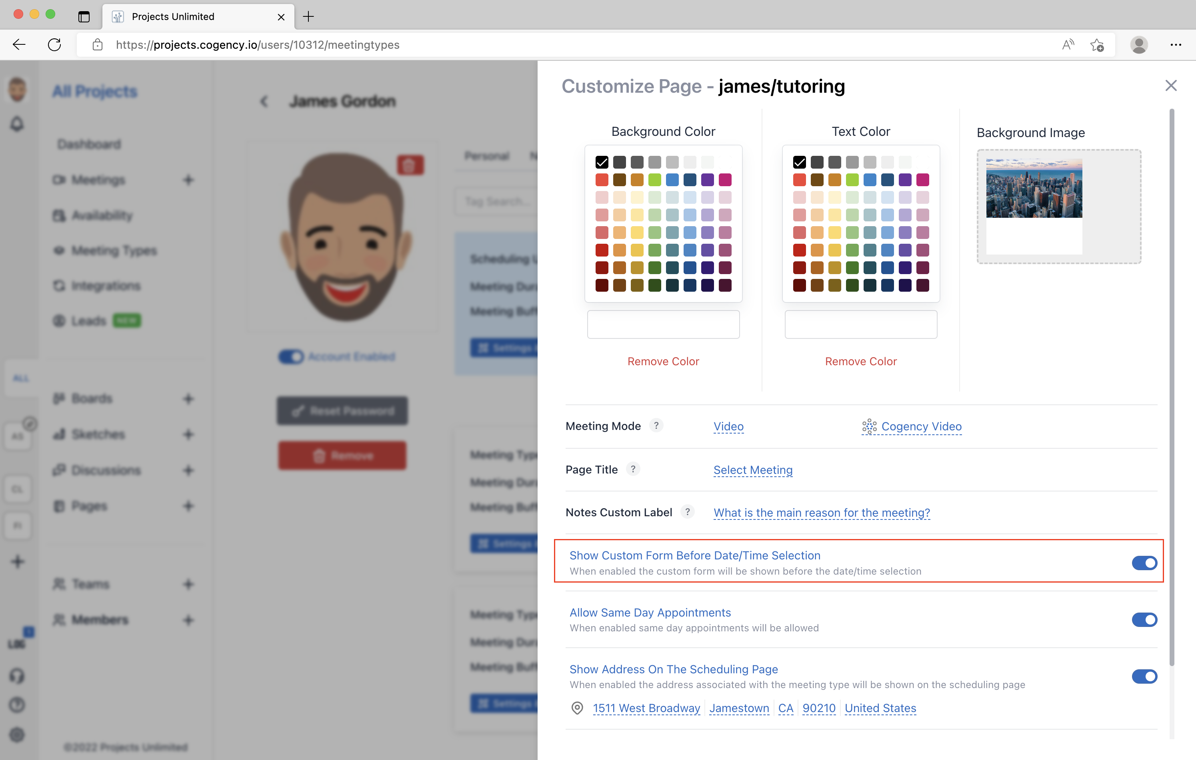Close the Customize Page panel

[1171, 86]
